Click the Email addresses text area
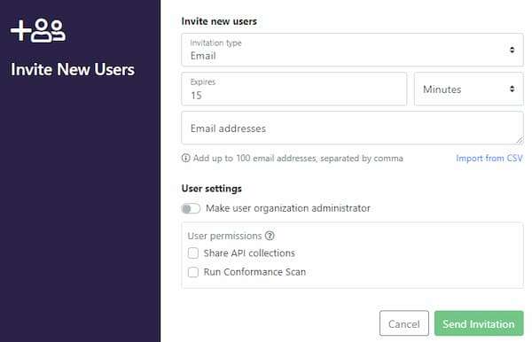 (x=352, y=128)
